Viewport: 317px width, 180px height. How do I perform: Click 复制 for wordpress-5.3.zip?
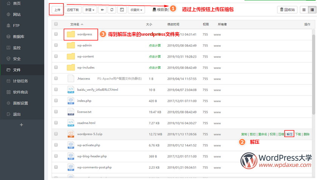pyautogui.click(x=244, y=134)
